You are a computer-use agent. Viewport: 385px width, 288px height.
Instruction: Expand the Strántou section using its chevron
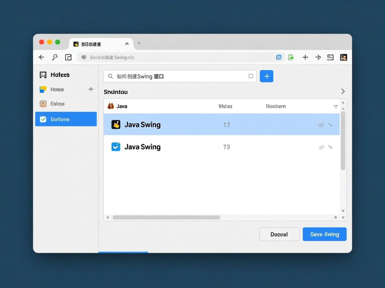[x=343, y=91]
